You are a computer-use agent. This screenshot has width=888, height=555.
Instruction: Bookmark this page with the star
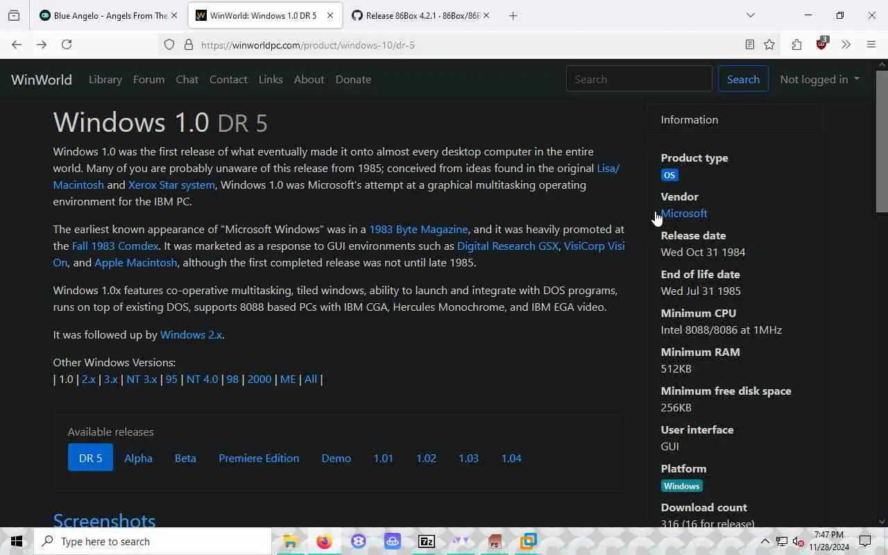click(x=769, y=44)
